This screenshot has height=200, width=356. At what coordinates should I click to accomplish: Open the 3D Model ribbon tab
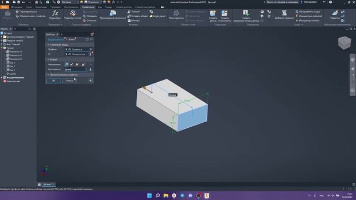click(17, 7)
